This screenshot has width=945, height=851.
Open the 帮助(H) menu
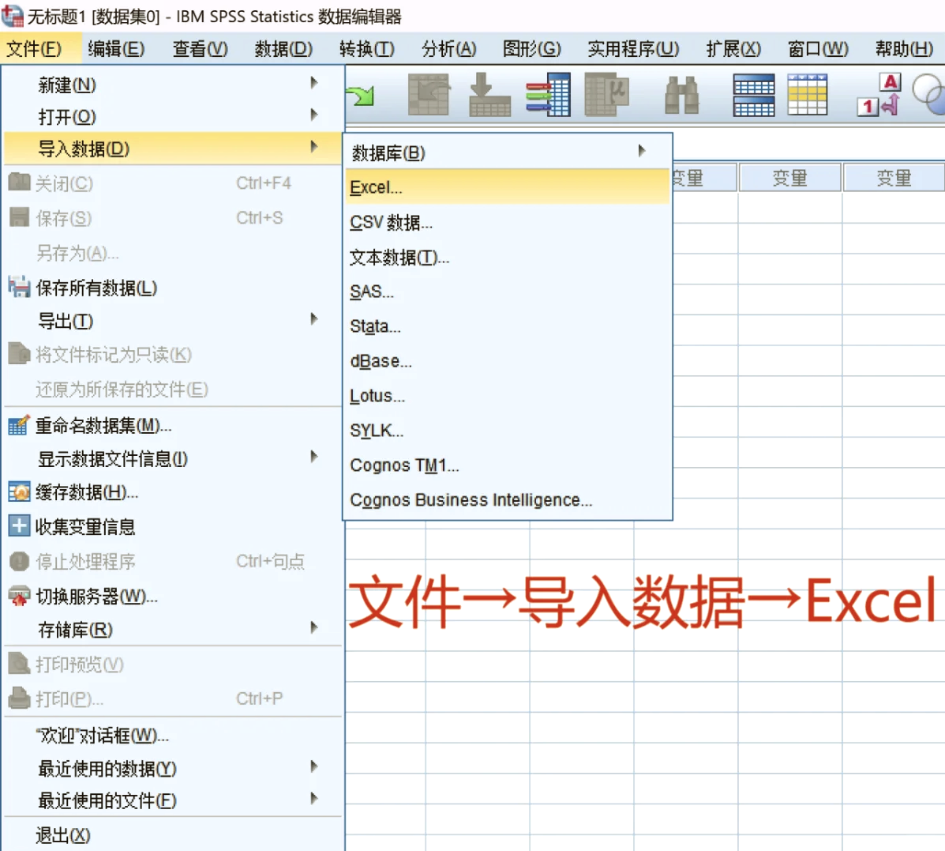(904, 49)
